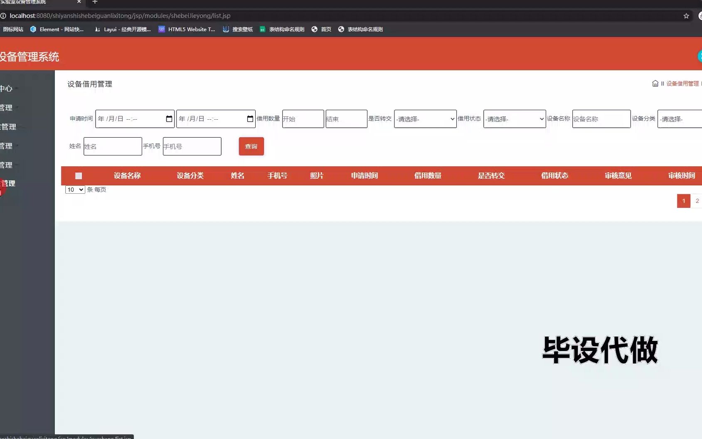Toggle the select-all checkbox in the table header
Screen dimensions: 702x439
[x=79, y=176]
